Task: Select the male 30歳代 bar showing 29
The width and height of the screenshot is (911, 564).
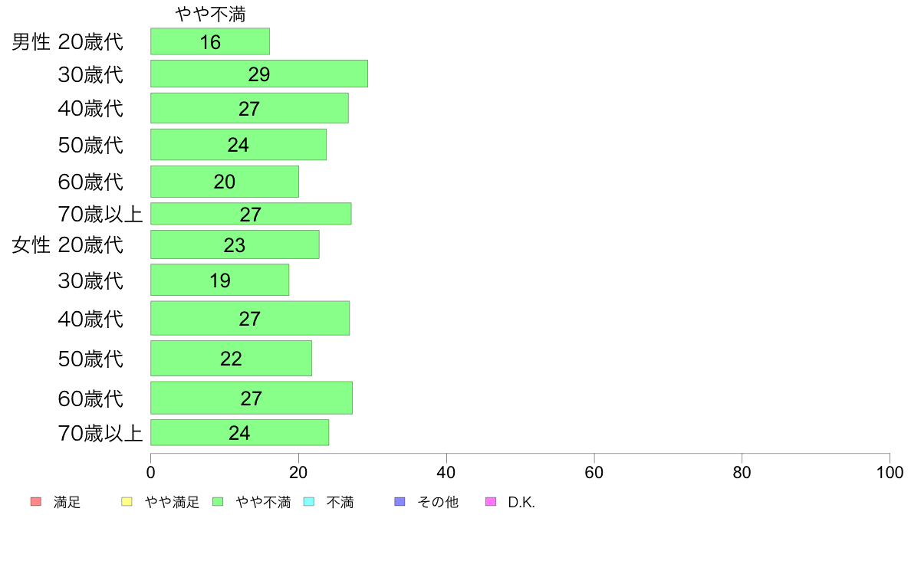Action: point(259,74)
